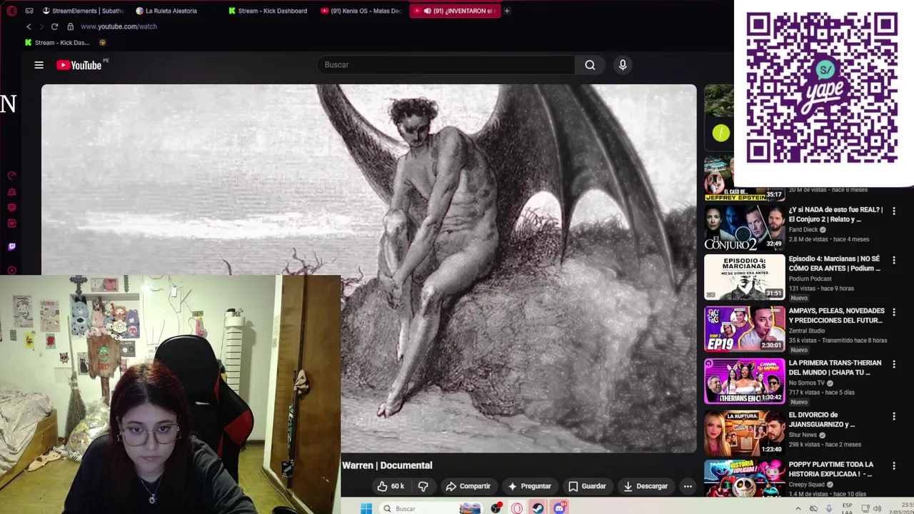Open GX Control speedometer sidebar icon
The width and height of the screenshot is (914, 514).
(11, 176)
